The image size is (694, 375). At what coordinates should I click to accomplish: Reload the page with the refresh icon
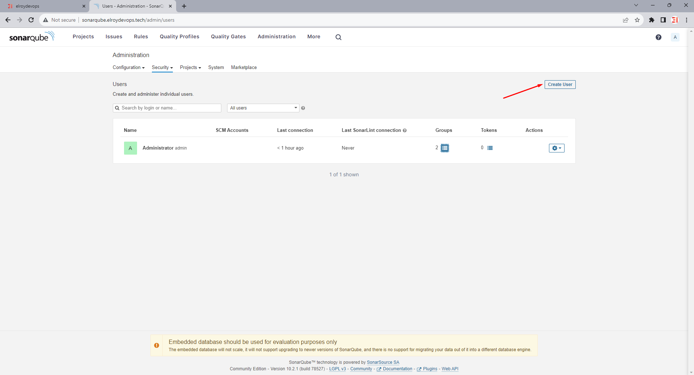tap(31, 20)
